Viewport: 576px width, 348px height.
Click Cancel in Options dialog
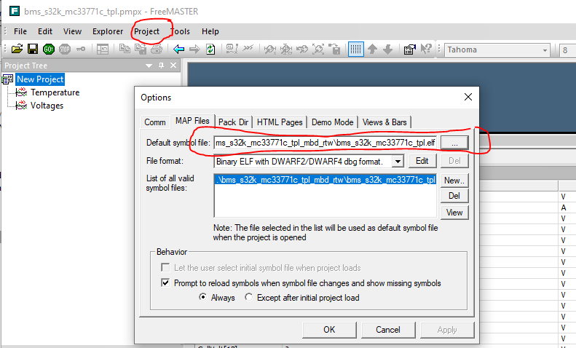pos(388,330)
